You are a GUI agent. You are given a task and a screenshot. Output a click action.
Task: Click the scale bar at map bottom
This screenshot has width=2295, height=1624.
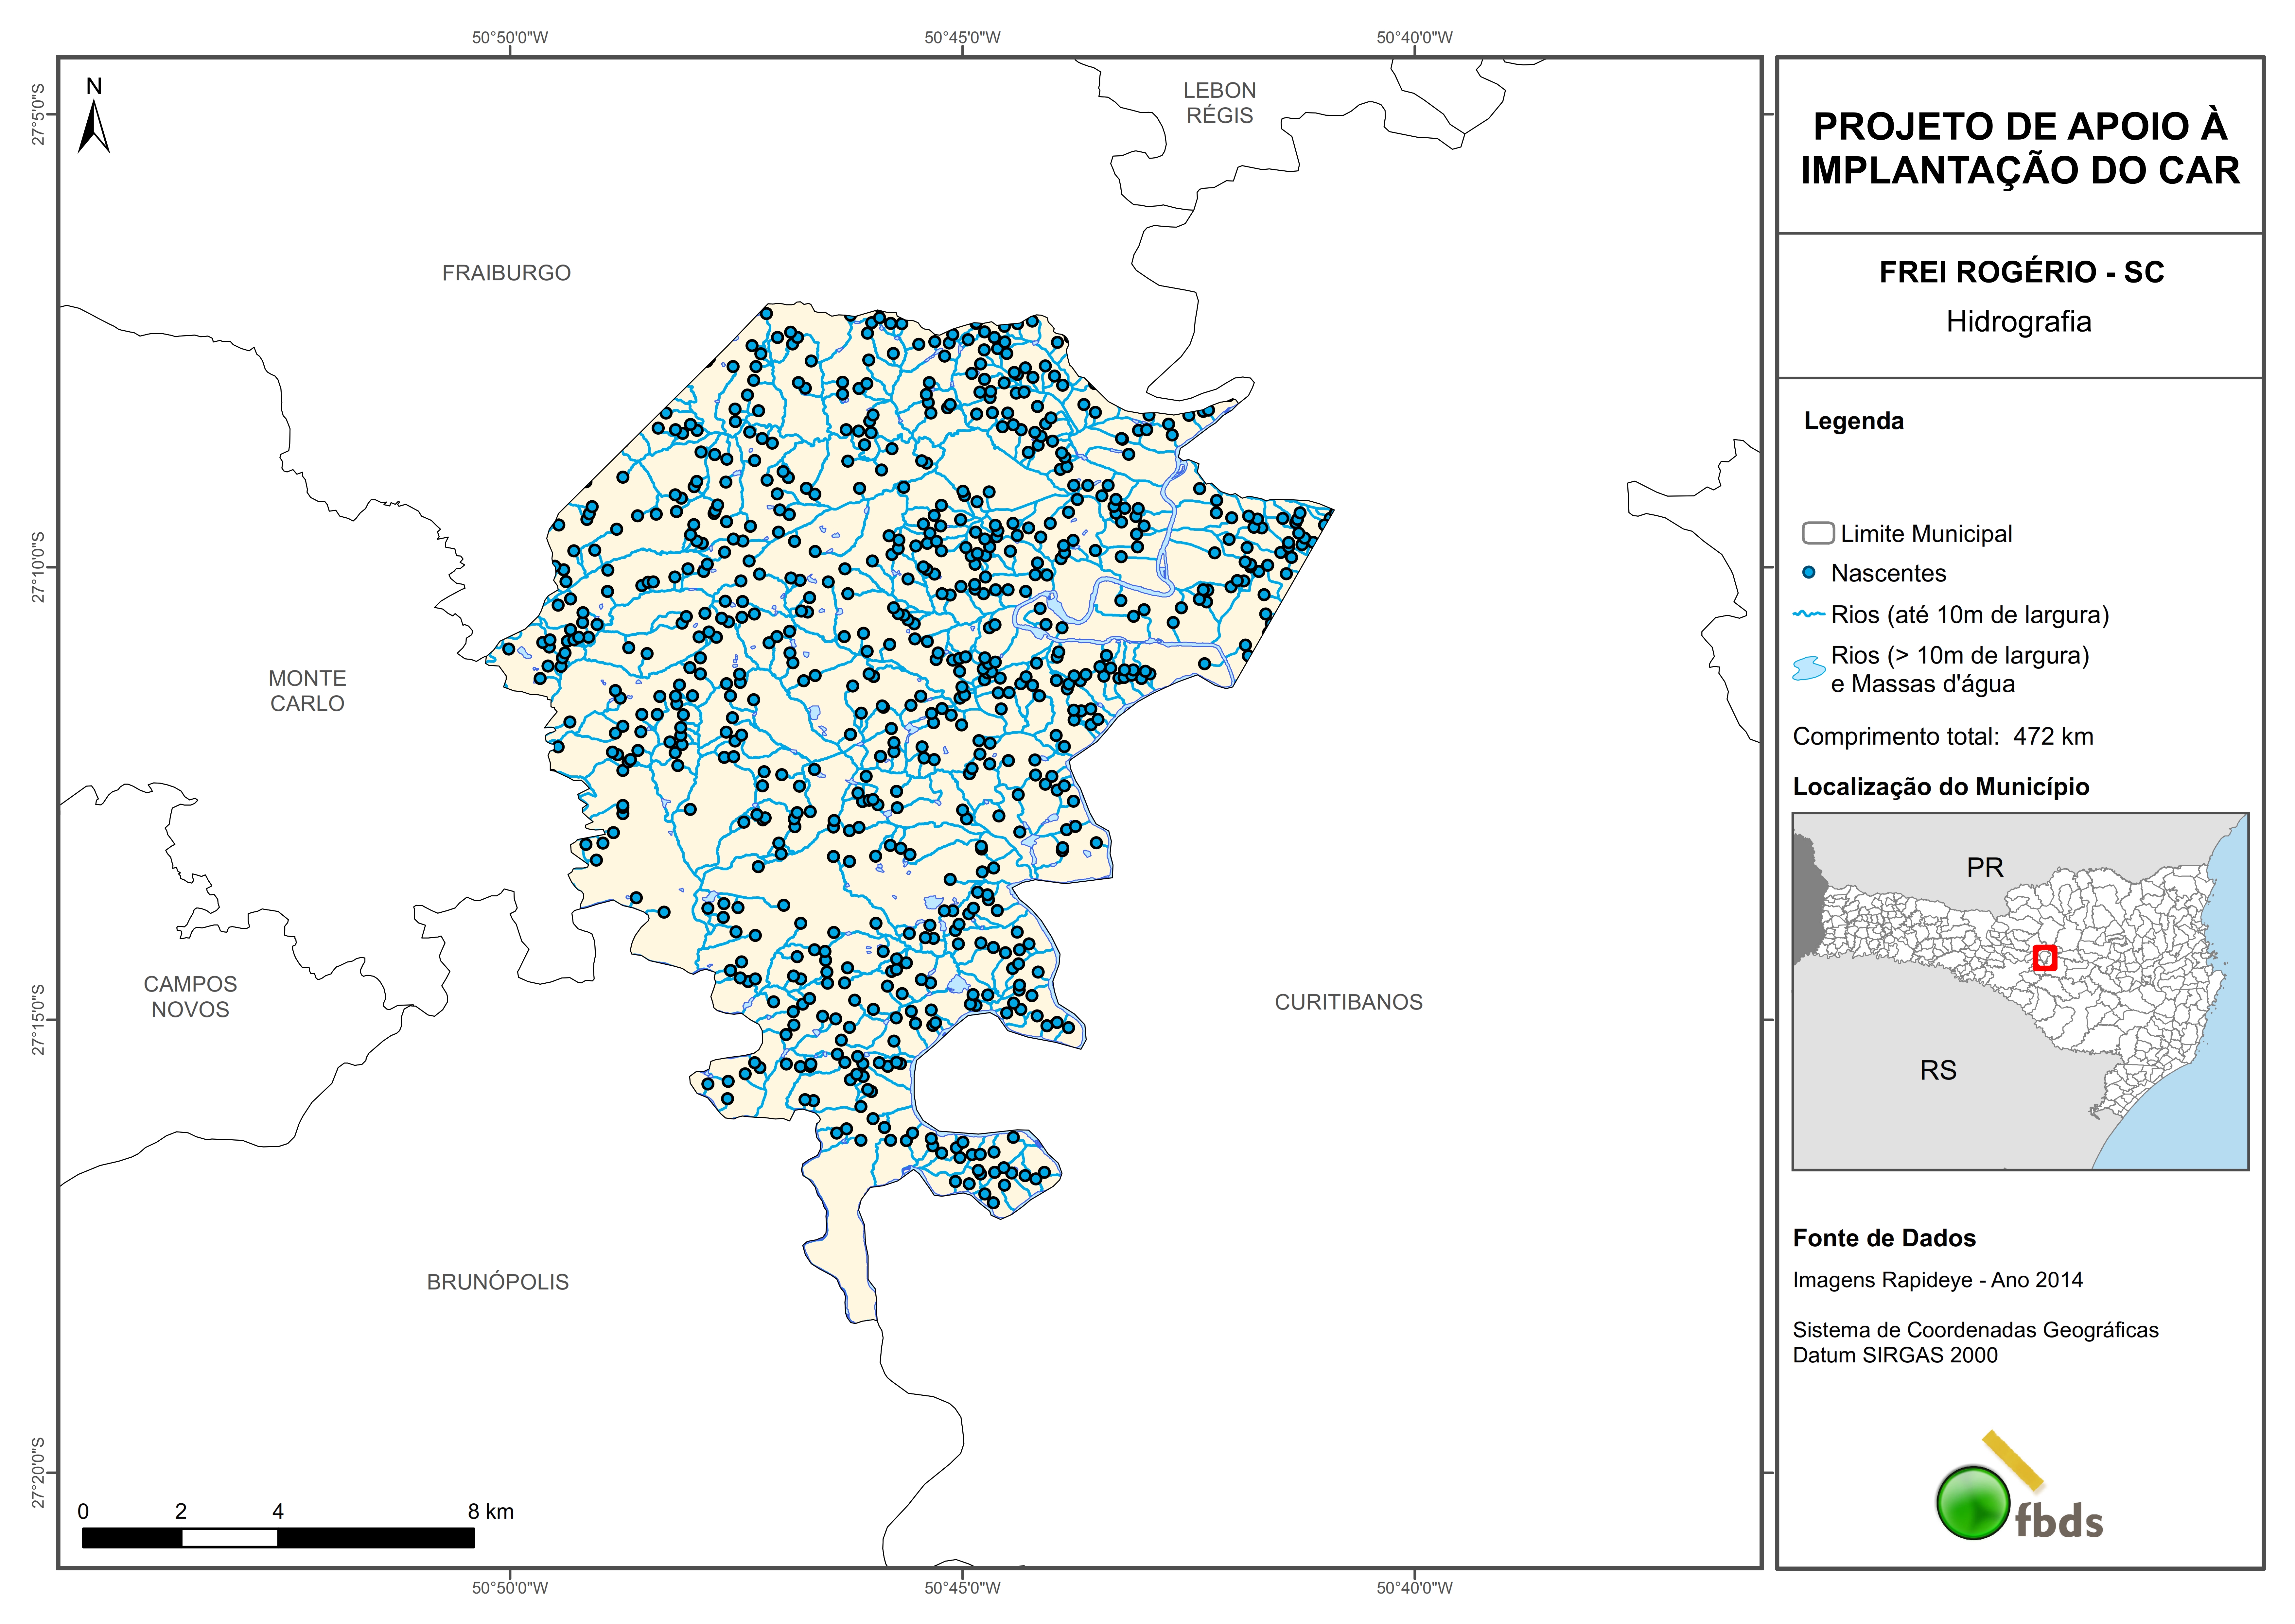click(278, 1538)
